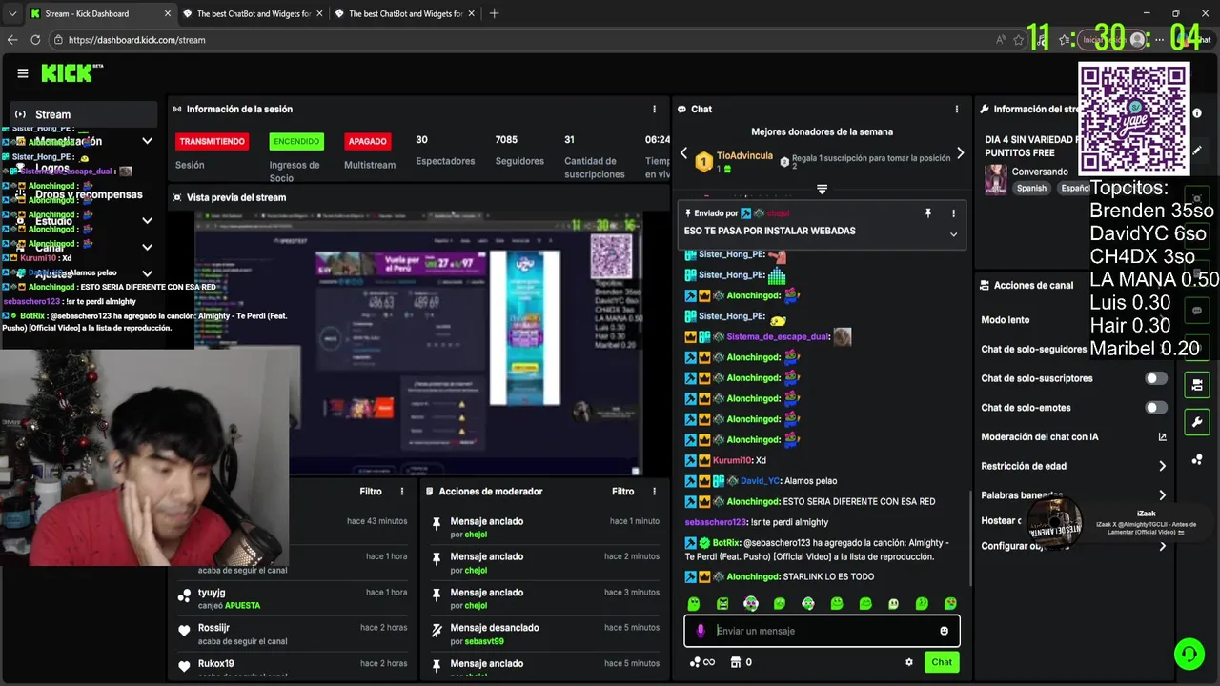Expand Configurar objetivos settings
The image size is (1220, 686).
click(x=1073, y=546)
